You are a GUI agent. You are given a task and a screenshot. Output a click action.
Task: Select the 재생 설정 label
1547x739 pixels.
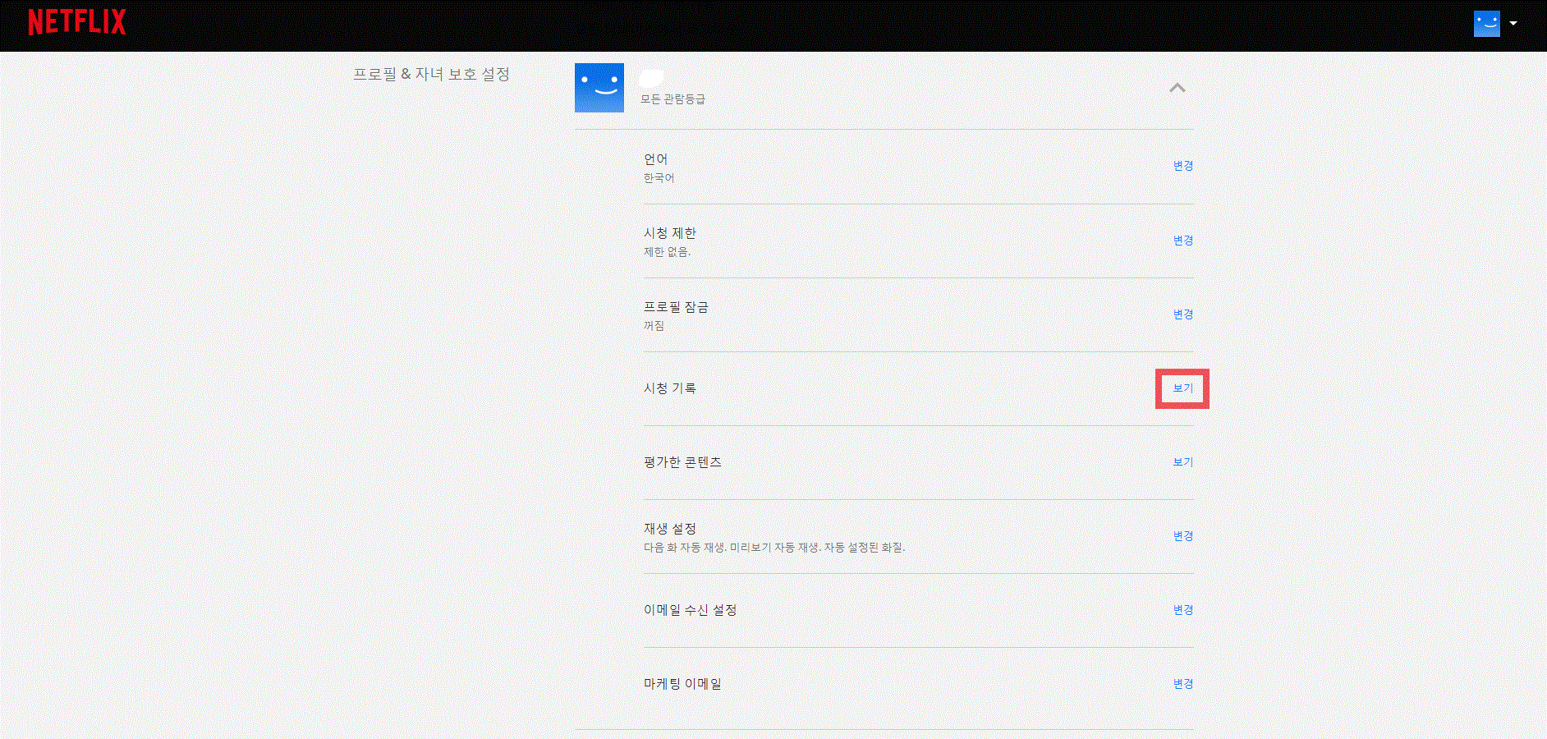[x=670, y=529]
